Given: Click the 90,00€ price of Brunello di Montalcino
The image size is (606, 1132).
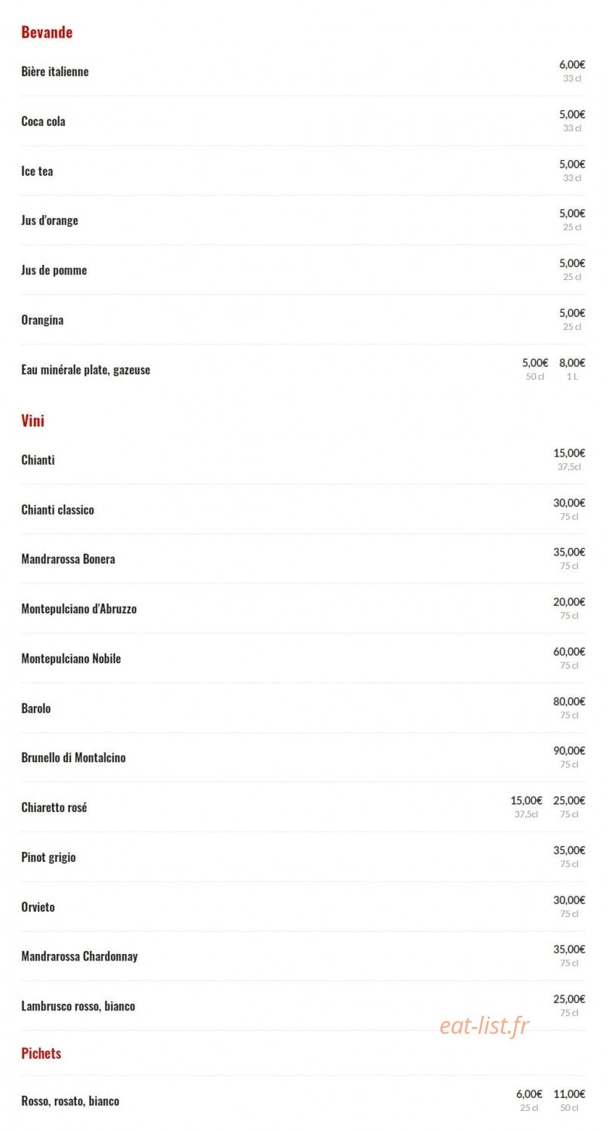Looking at the screenshot, I should (569, 751).
